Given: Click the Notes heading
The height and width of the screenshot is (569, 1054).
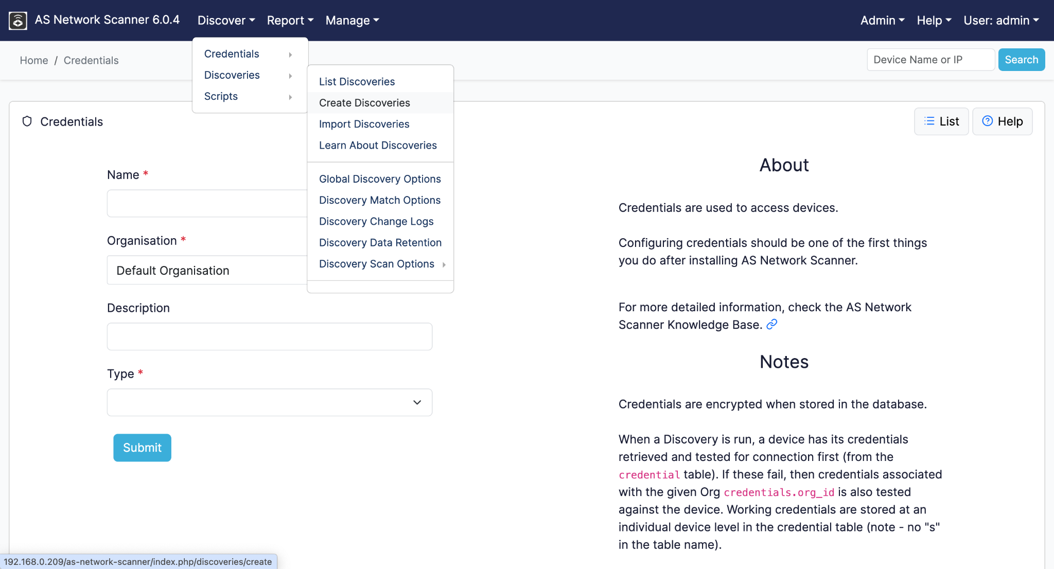Looking at the screenshot, I should [x=784, y=362].
